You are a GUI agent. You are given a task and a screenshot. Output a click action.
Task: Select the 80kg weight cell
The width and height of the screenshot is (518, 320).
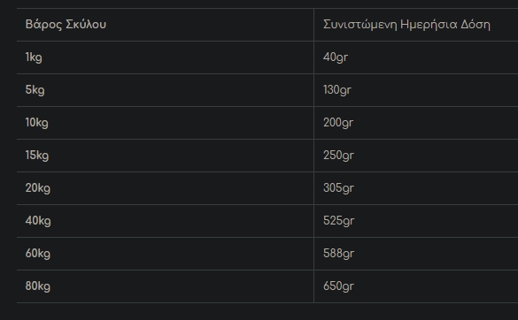coord(166,286)
